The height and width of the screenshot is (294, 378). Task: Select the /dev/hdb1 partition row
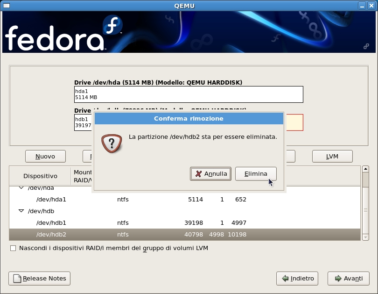pyautogui.click(x=185, y=223)
